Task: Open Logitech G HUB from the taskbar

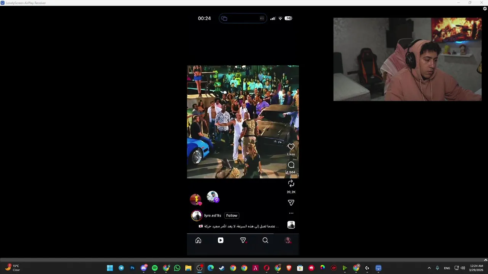Action: pos(367,268)
